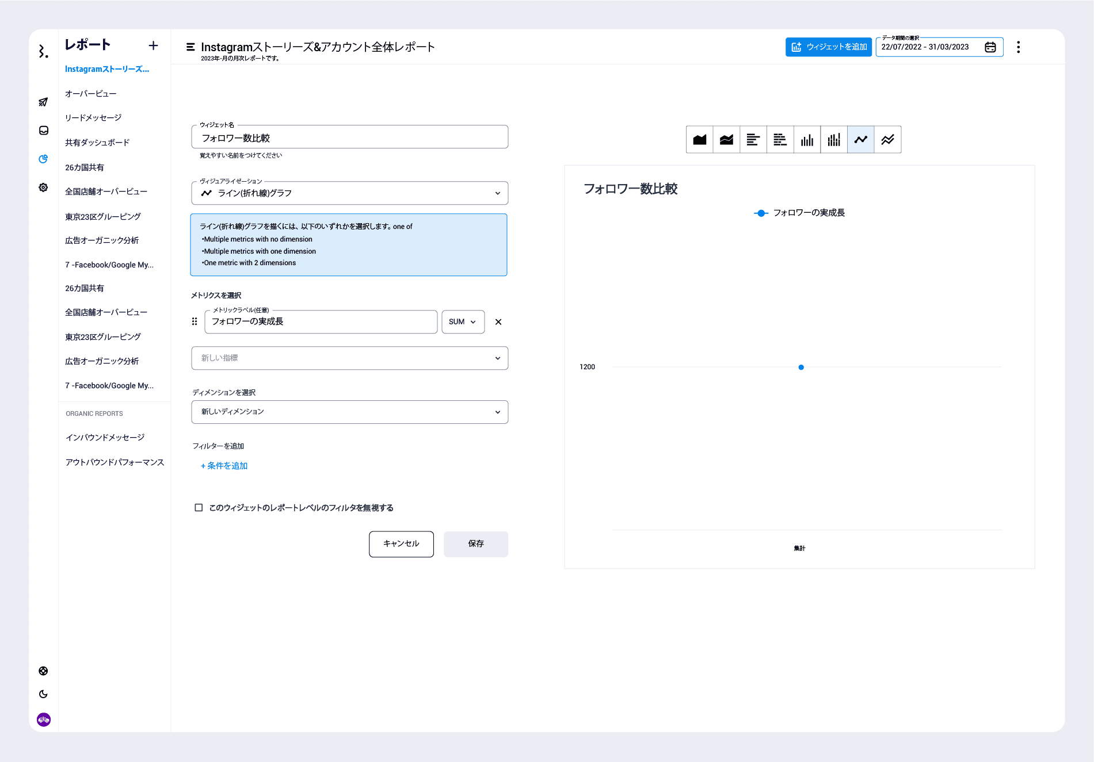
Task: Select the area chart type icon
Action: (699, 140)
